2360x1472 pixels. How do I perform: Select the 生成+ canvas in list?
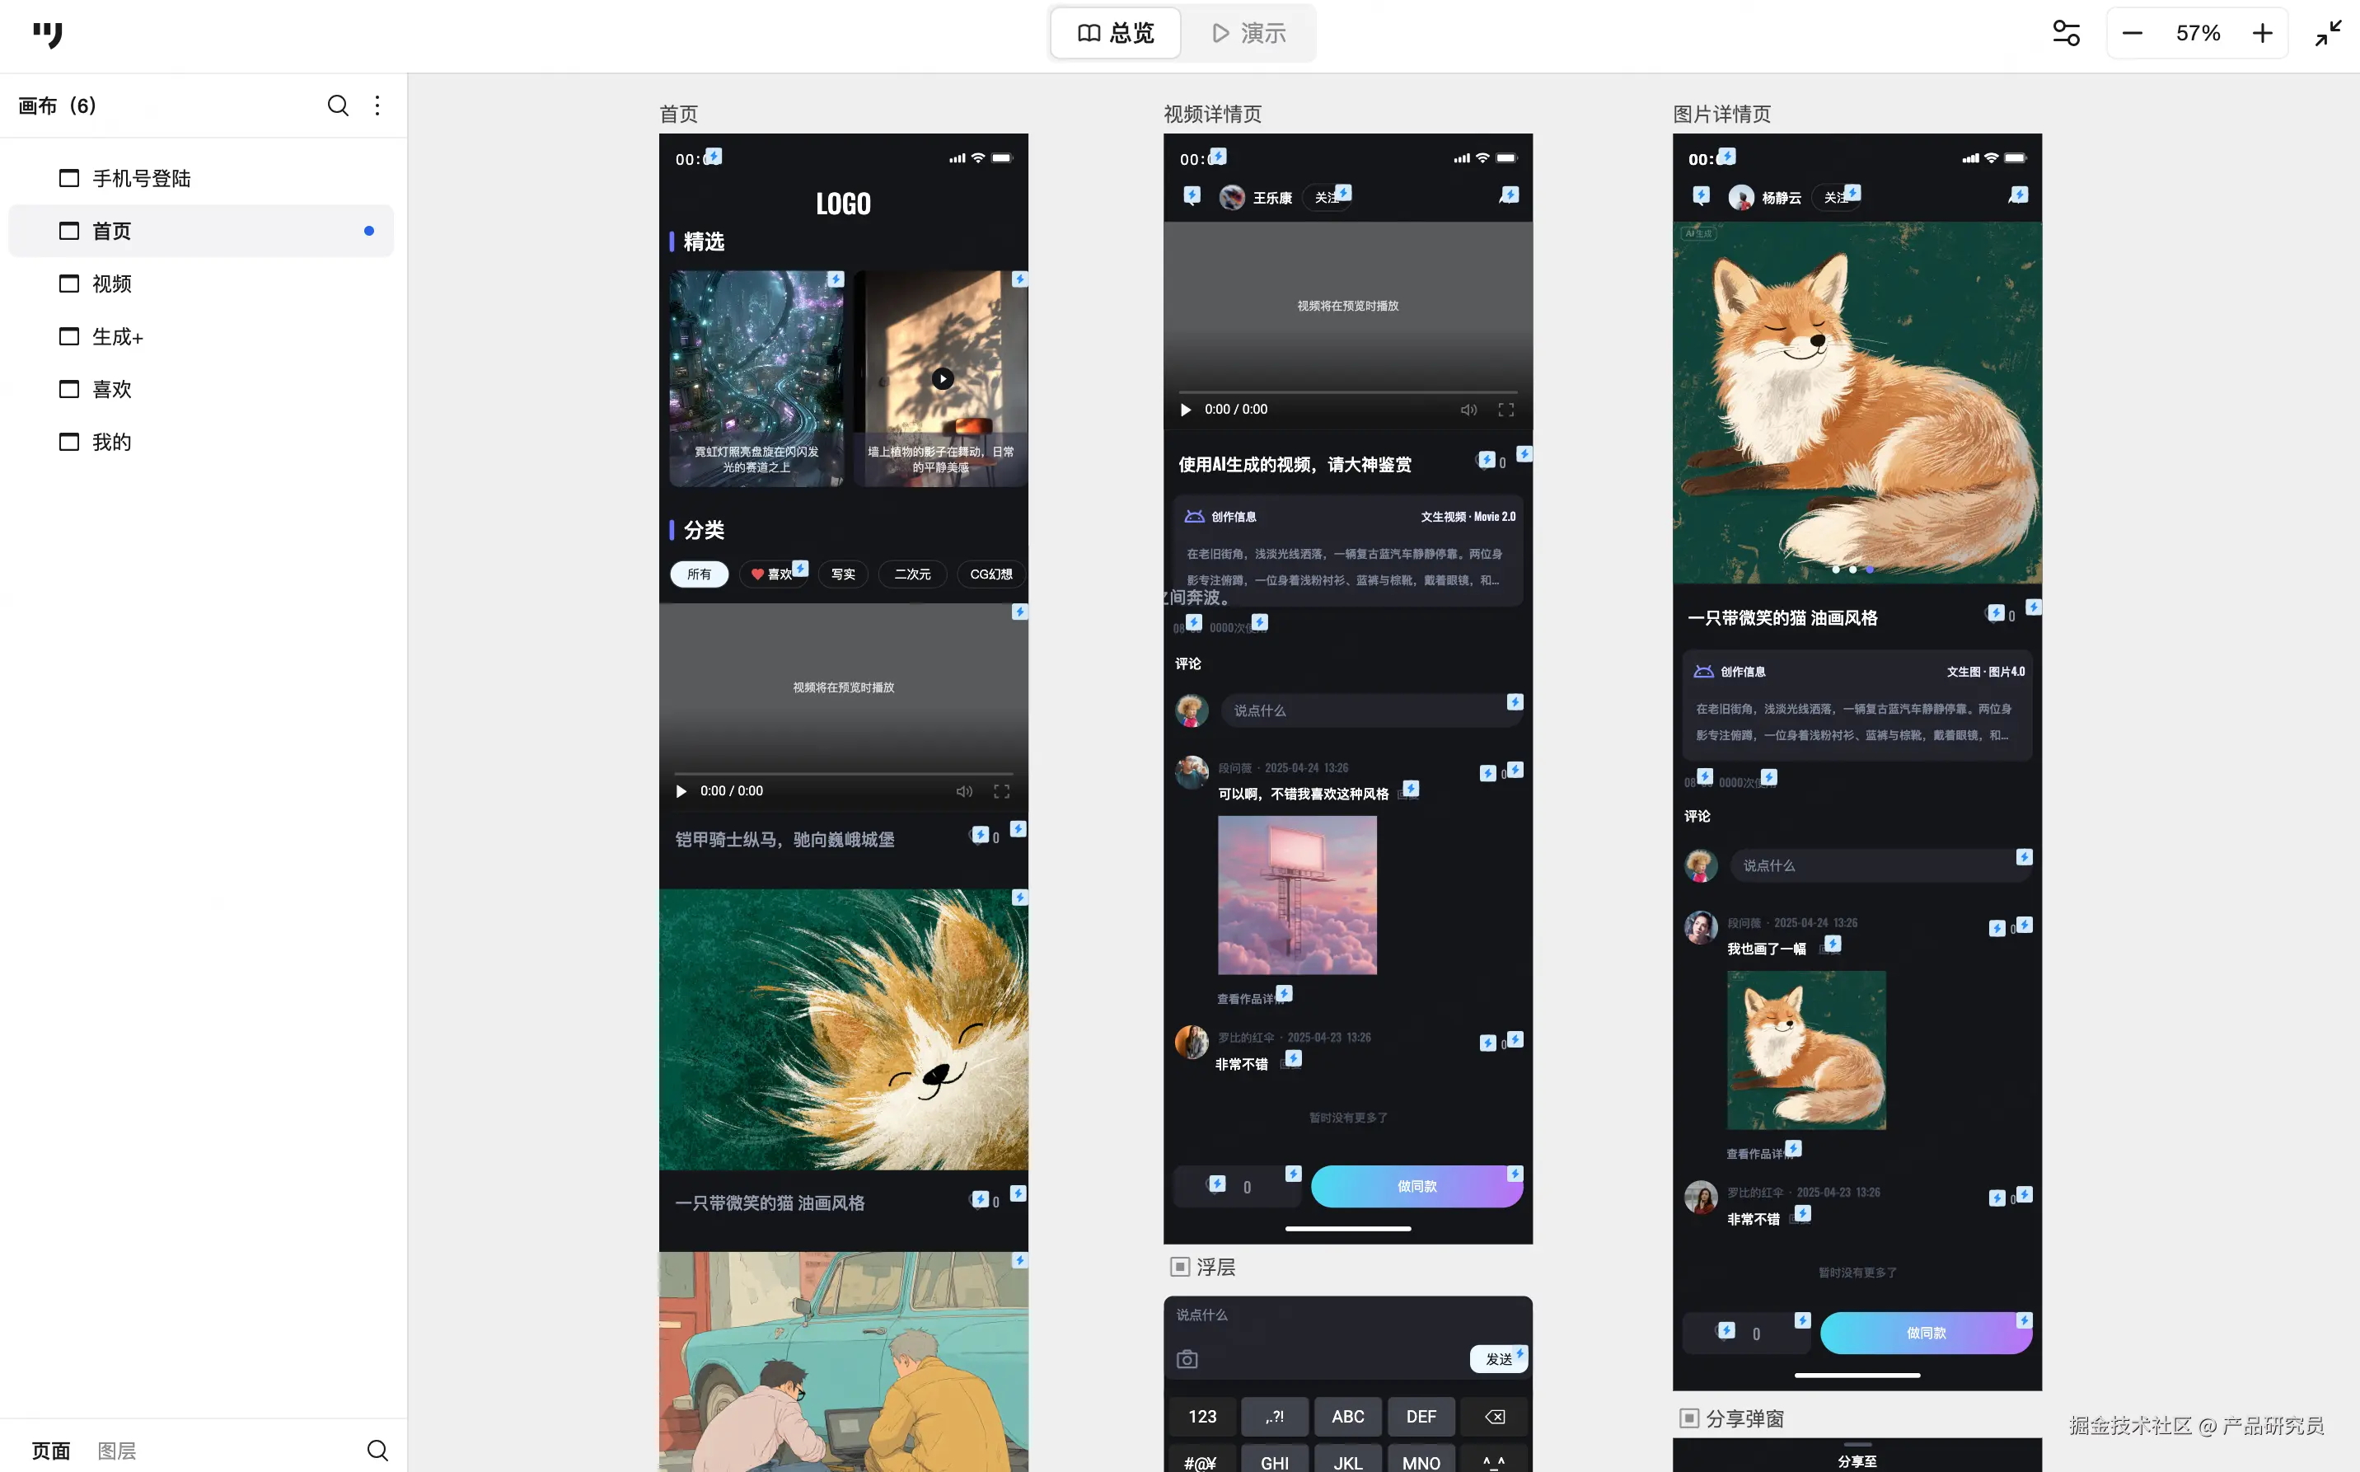[118, 337]
